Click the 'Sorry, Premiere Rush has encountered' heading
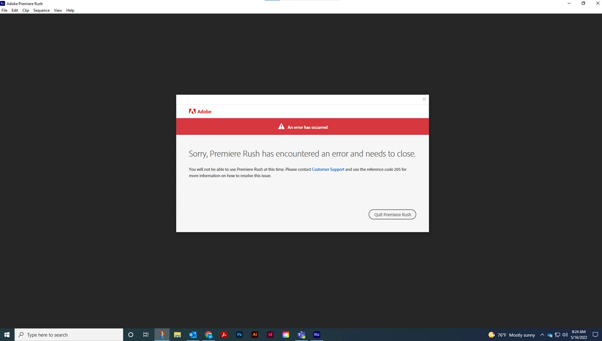This screenshot has width=602, height=341. pos(302,153)
